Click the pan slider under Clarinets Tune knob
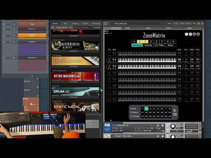Viewport: 211px width, 158px height. (x=177, y=131)
